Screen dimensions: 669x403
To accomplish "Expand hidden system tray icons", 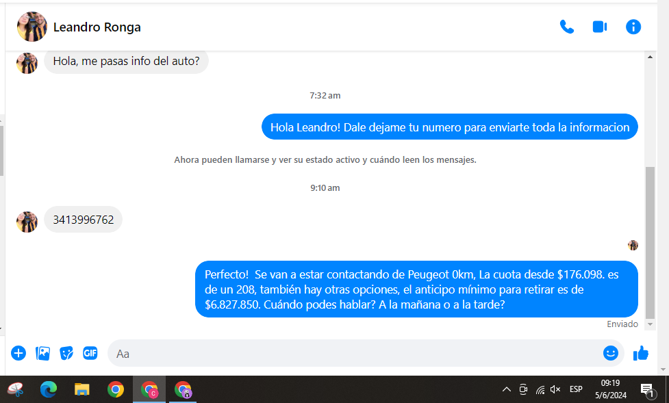I will pos(507,389).
